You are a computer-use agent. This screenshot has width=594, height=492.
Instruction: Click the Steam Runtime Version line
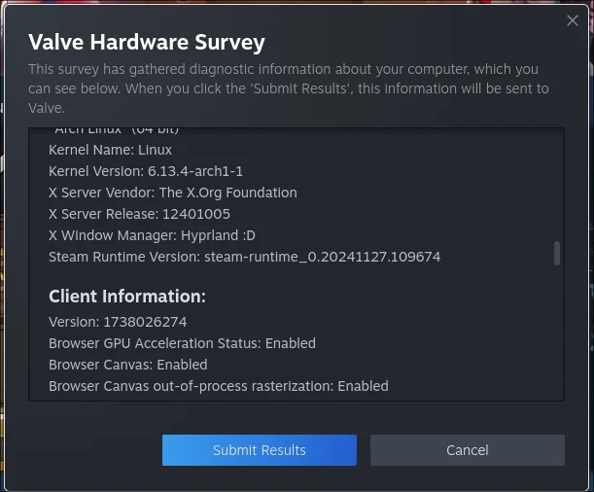point(244,257)
